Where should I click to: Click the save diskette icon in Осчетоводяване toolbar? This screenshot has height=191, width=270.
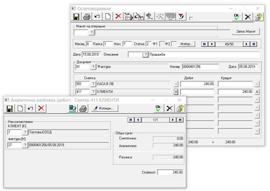coord(76,17)
